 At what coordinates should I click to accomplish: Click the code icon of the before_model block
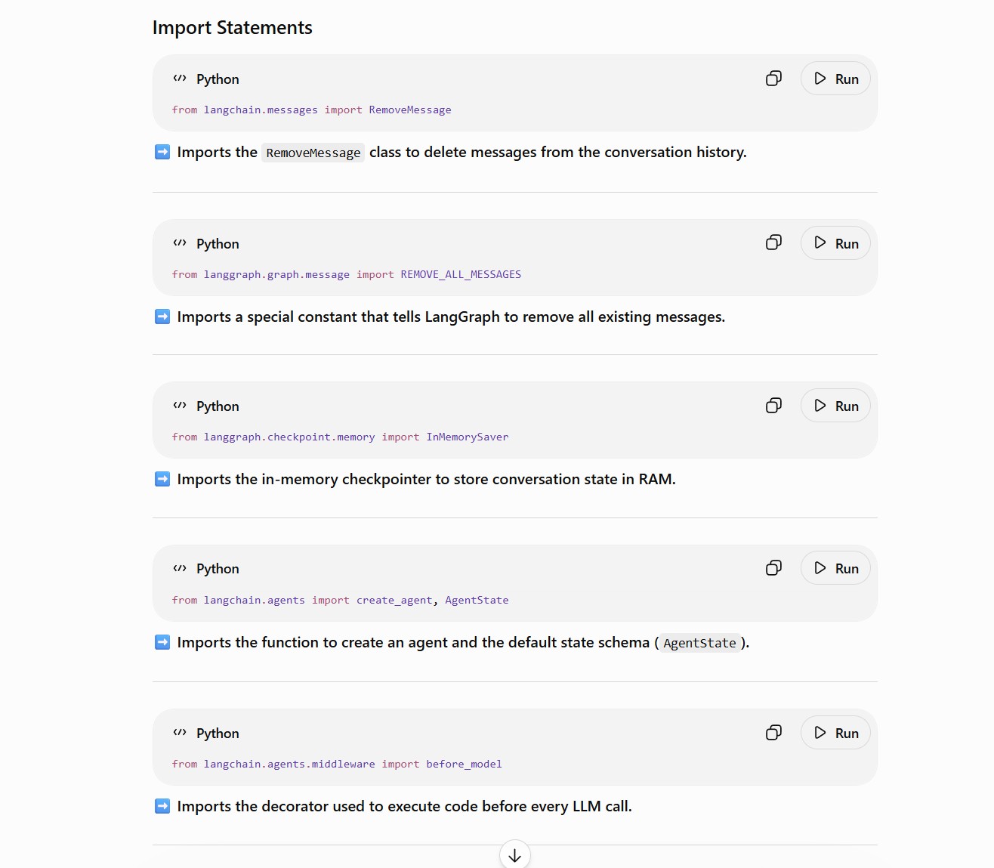click(x=180, y=733)
